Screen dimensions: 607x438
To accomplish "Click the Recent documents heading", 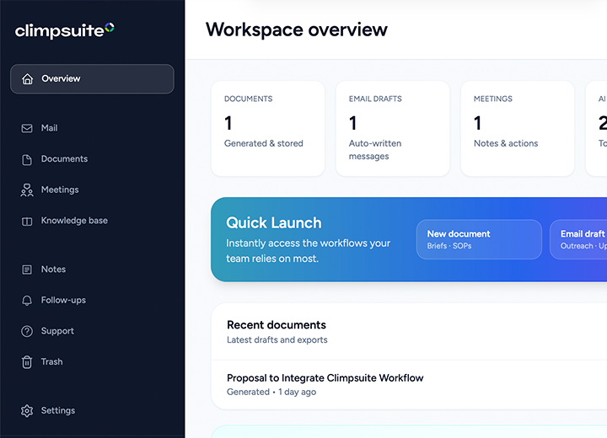I will click(x=277, y=325).
